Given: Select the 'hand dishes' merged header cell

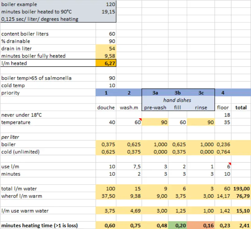Looking at the screenshot, I should [178, 100].
